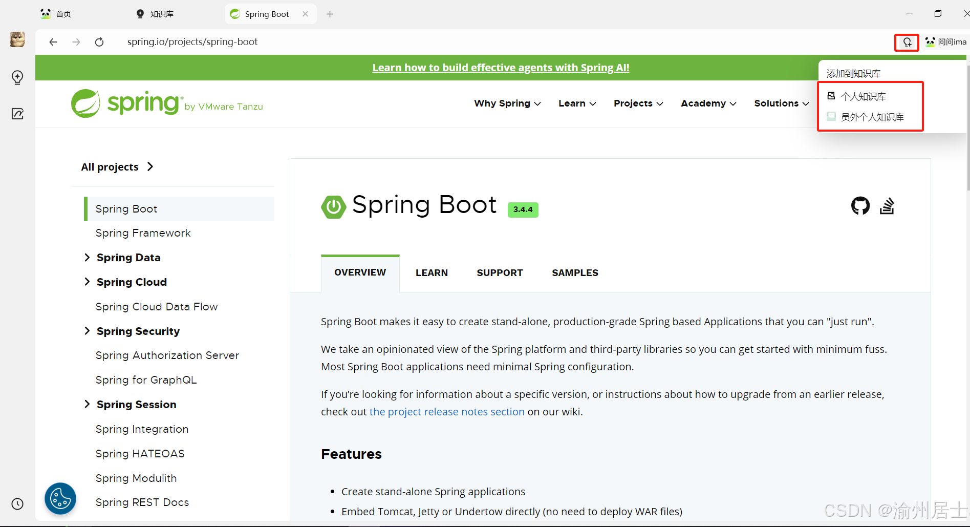Open Spring Modulith project
The width and height of the screenshot is (970, 527).
point(136,478)
